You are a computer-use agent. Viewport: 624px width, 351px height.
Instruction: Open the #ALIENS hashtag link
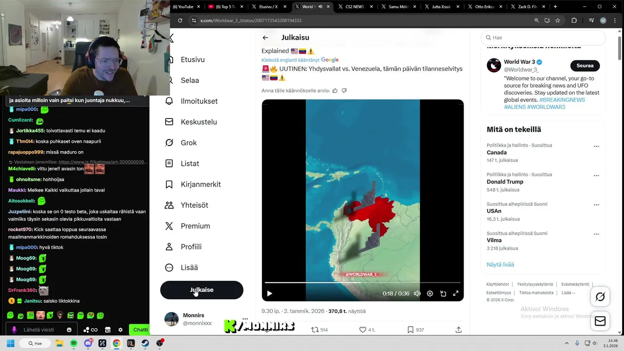click(514, 107)
